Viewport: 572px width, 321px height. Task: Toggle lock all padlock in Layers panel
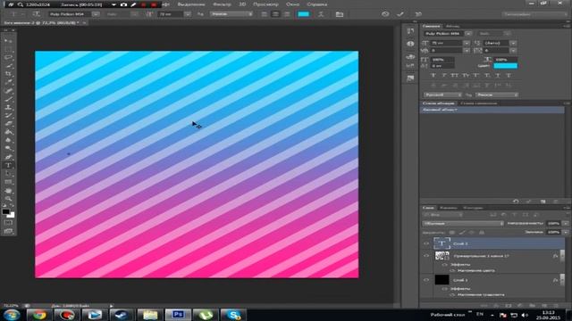tap(482, 232)
